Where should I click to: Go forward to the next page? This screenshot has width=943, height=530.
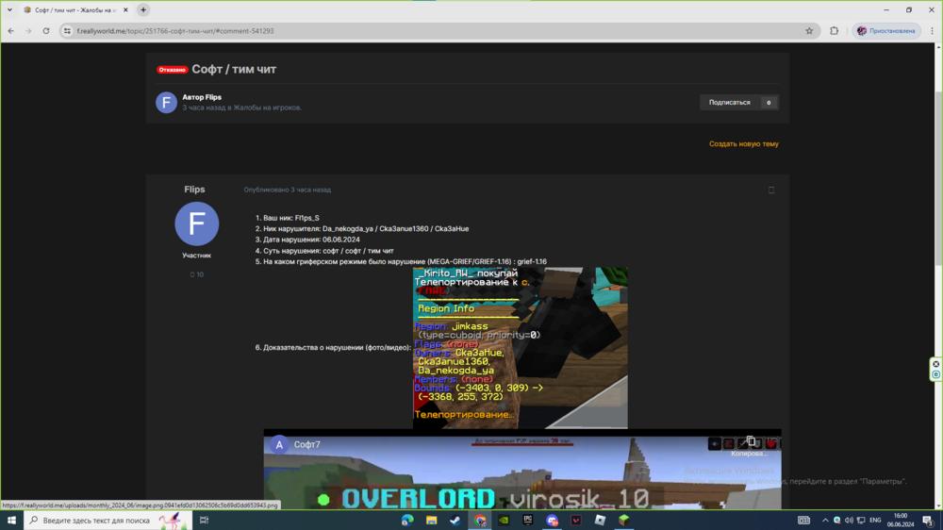click(x=28, y=31)
